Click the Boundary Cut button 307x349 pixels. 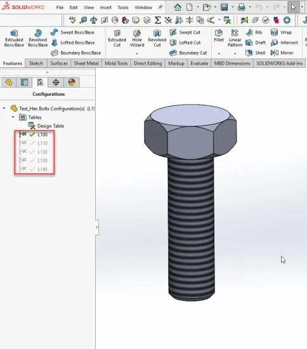(188, 53)
